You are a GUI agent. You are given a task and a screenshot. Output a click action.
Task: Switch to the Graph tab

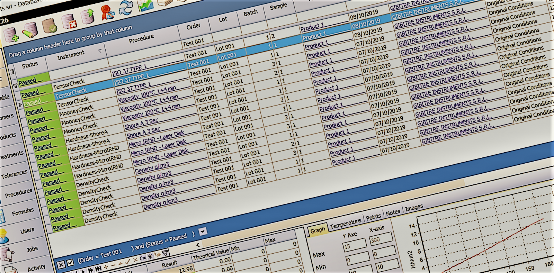(x=318, y=230)
